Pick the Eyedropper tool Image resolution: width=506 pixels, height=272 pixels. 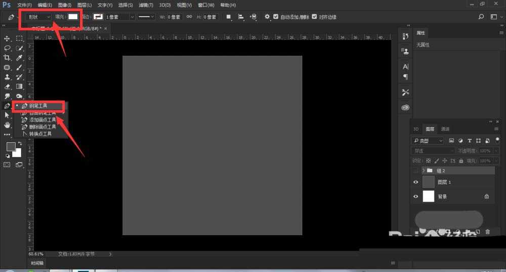19,58
